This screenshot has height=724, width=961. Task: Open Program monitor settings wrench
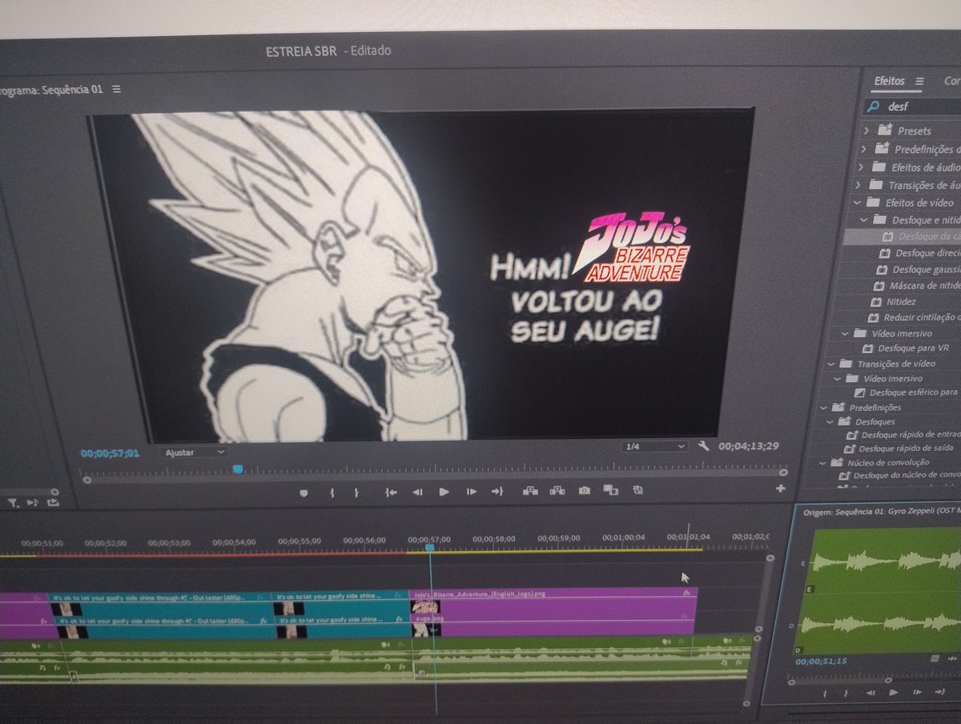(x=704, y=446)
